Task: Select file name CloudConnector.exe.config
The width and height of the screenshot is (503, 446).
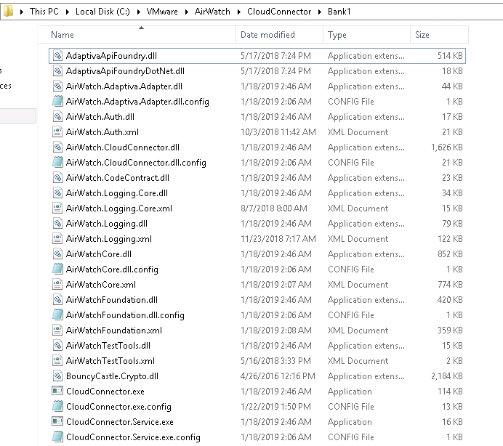Action: (118, 407)
